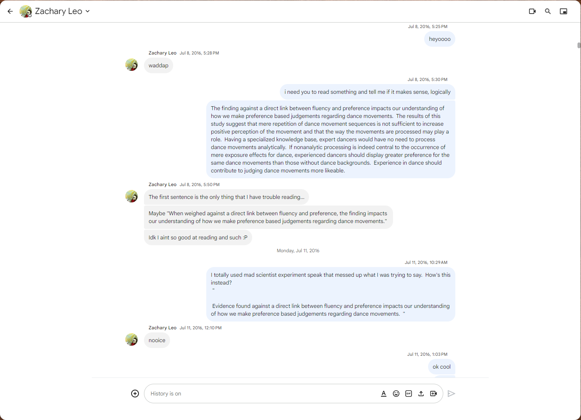Add a video meeting link
This screenshot has width=581, height=420.
(434, 394)
